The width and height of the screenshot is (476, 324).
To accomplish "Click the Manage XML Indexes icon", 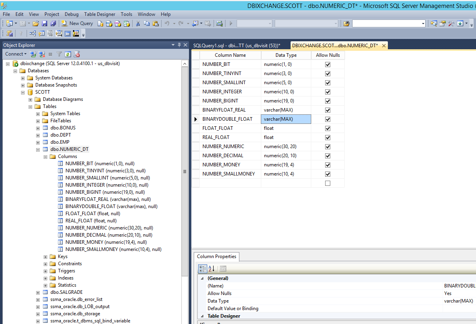I will click(x=59, y=33).
